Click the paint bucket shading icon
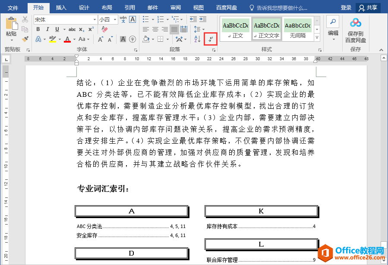 [146, 39]
